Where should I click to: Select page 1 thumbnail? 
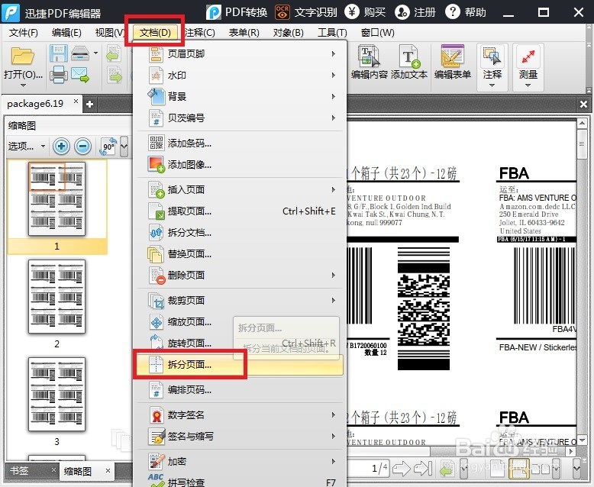tap(56, 198)
